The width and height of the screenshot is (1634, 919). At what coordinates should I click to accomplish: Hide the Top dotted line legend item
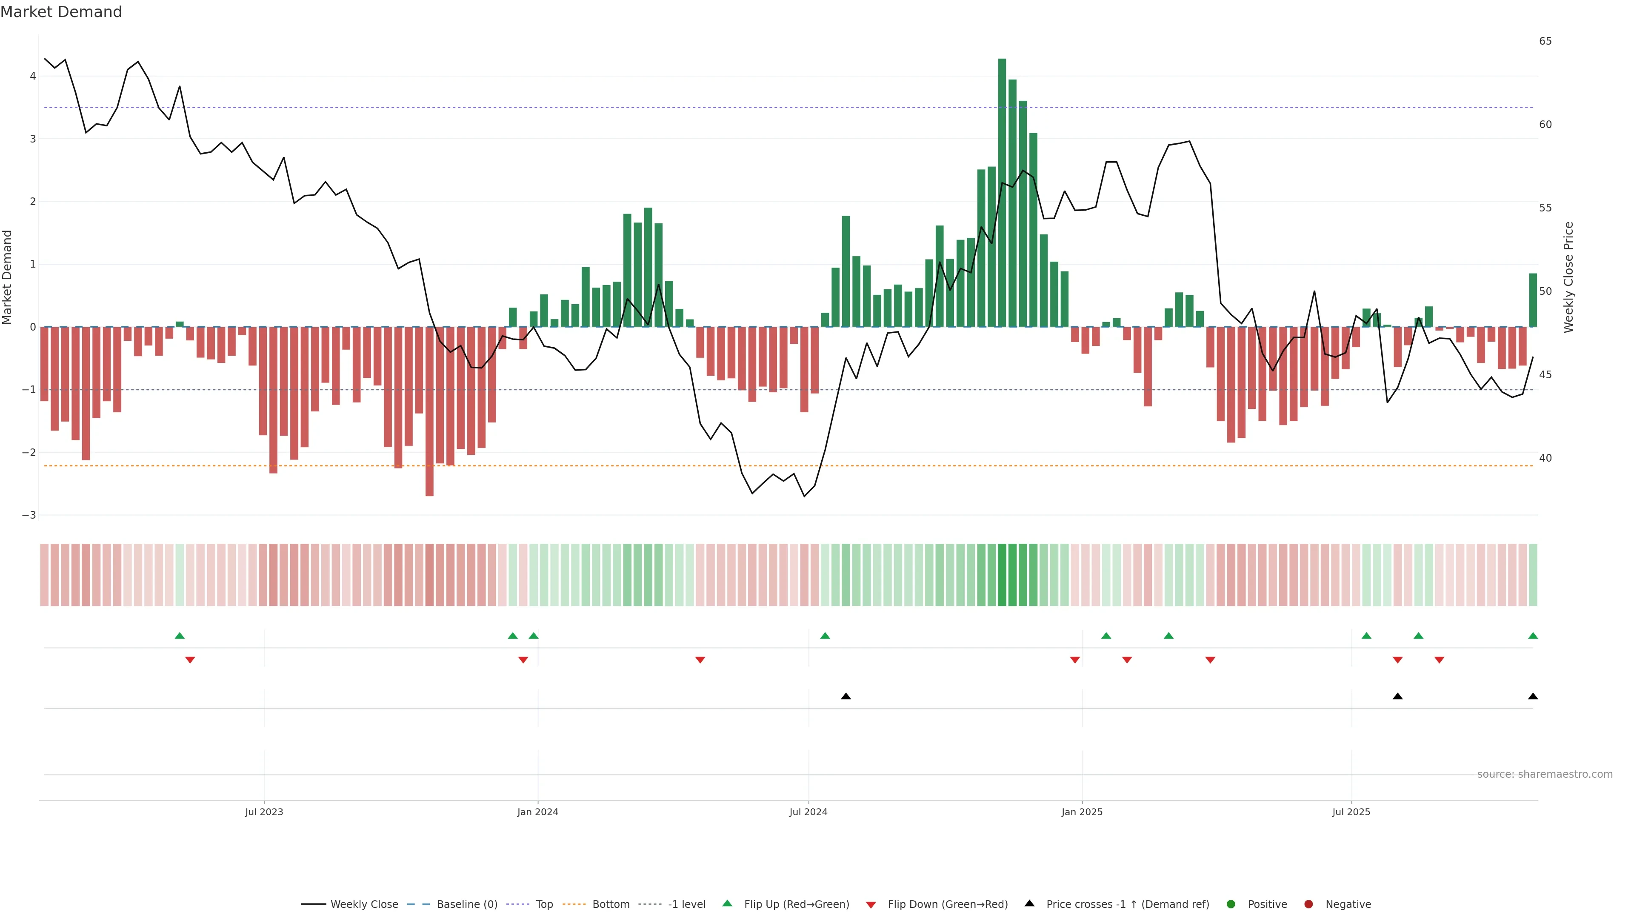click(x=544, y=905)
